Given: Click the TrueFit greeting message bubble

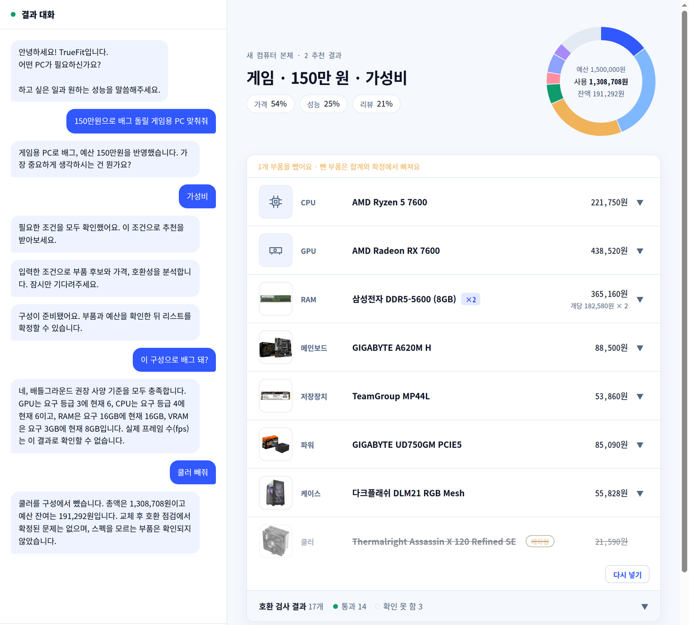Looking at the screenshot, I should 89,71.
